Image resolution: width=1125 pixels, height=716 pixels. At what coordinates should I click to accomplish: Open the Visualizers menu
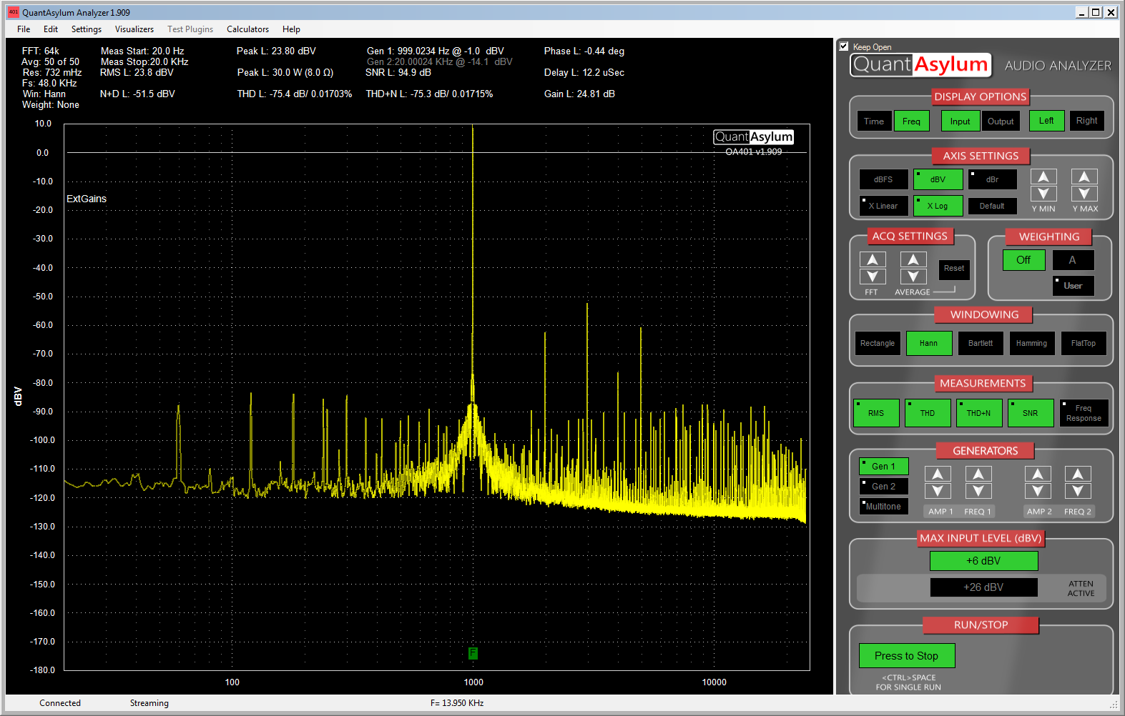click(x=134, y=29)
